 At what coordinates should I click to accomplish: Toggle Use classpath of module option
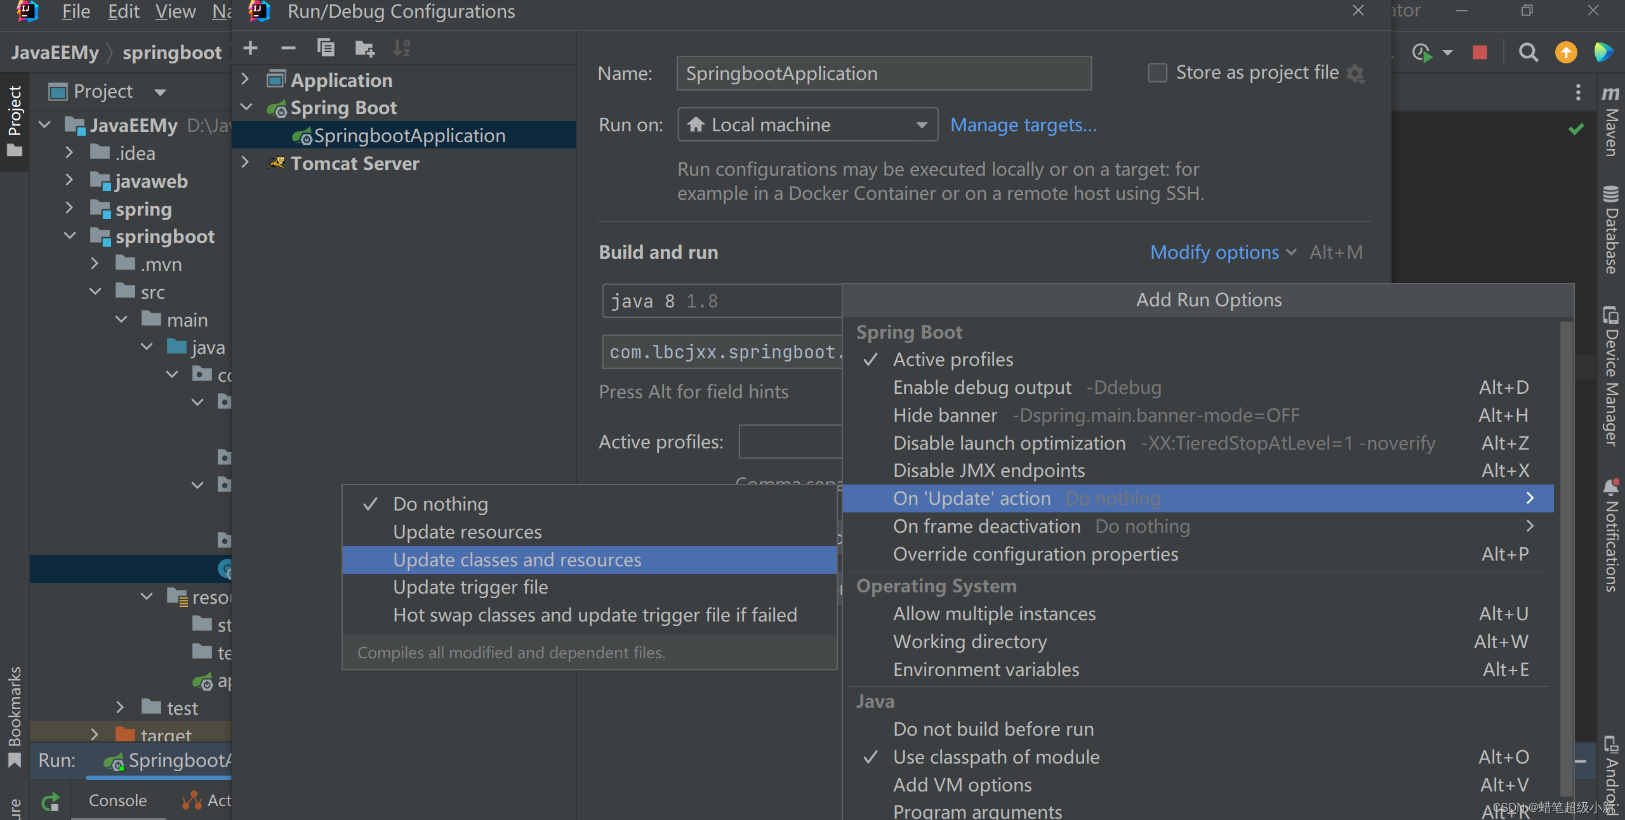pos(995,757)
